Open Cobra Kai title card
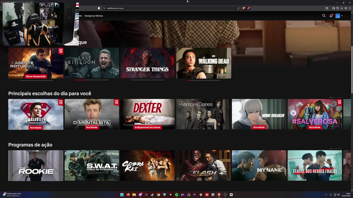 point(148,166)
